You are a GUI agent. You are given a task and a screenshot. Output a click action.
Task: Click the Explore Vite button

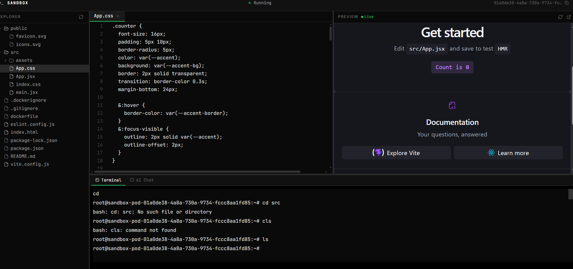[396, 153]
